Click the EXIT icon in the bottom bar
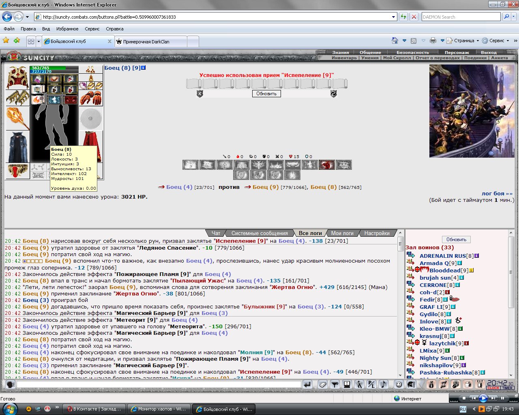The height and width of the screenshot is (415, 519). coord(480,385)
